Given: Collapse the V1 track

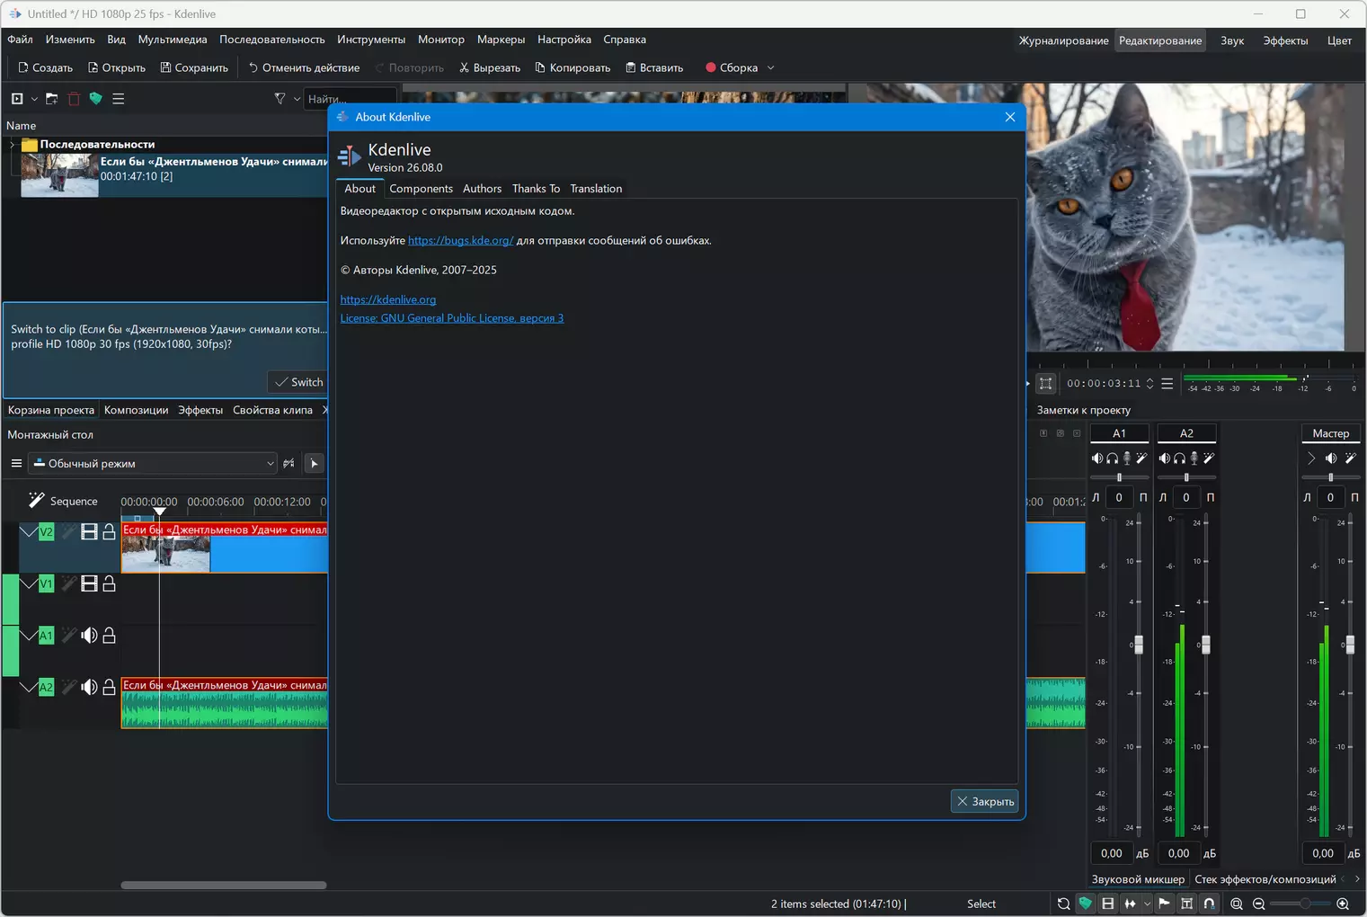Looking at the screenshot, I should pyautogui.click(x=28, y=584).
